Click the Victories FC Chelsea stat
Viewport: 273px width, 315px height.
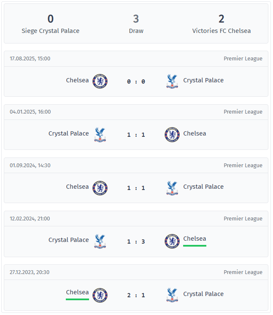point(222,24)
